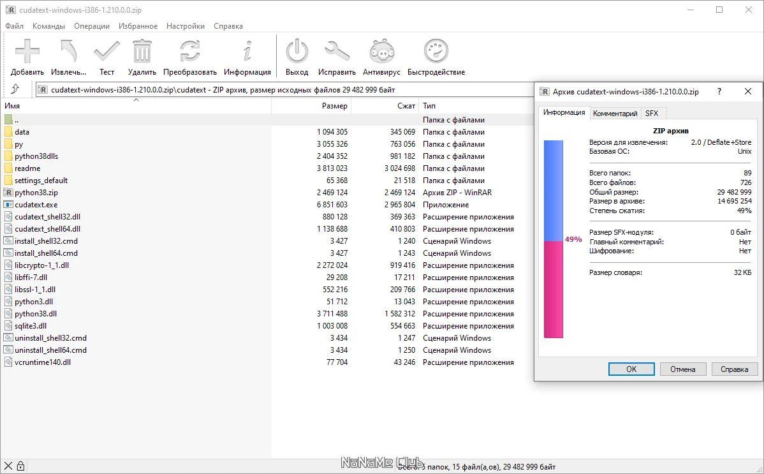Select the Информация tab in dialog

[x=564, y=112]
